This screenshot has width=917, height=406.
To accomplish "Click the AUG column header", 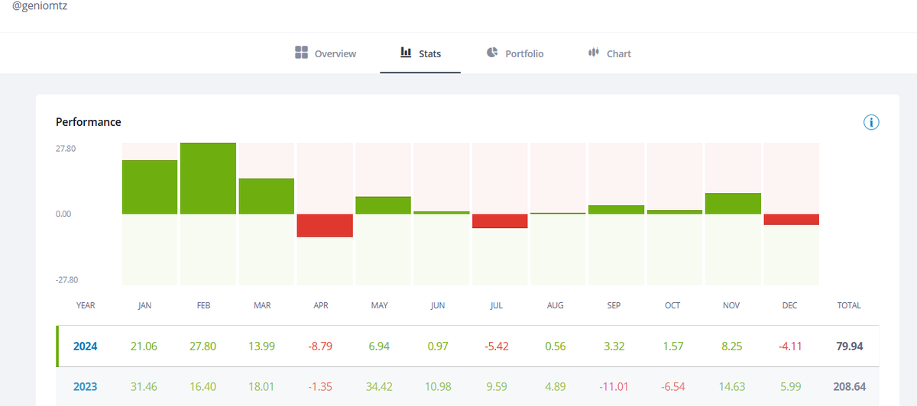I will pos(556,305).
